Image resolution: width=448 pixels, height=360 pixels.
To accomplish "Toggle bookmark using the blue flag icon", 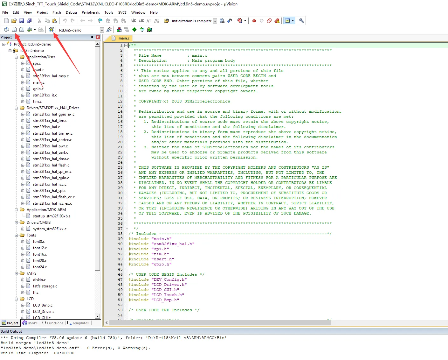I will click(100, 21).
